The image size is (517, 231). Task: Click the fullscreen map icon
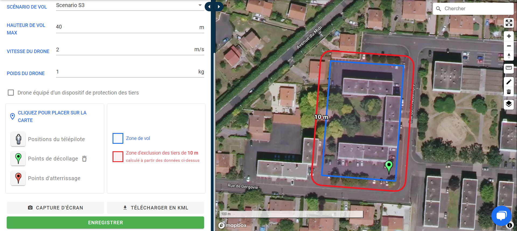pyautogui.click(x=509, y=23)
